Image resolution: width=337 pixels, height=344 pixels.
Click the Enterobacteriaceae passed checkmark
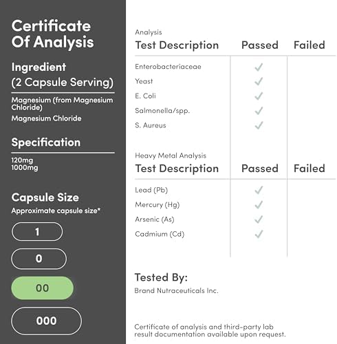(x=259, y=67)
